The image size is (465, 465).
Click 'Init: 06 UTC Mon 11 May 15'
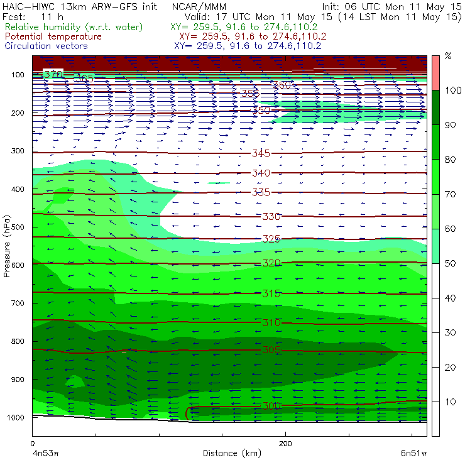pos(391,7)
